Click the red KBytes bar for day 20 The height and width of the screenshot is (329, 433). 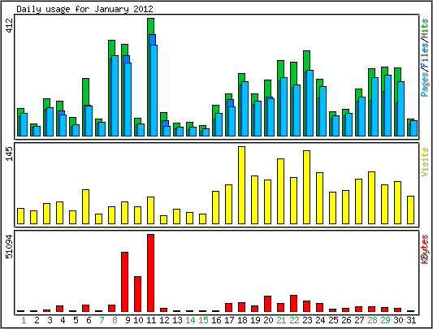(268, 304)
